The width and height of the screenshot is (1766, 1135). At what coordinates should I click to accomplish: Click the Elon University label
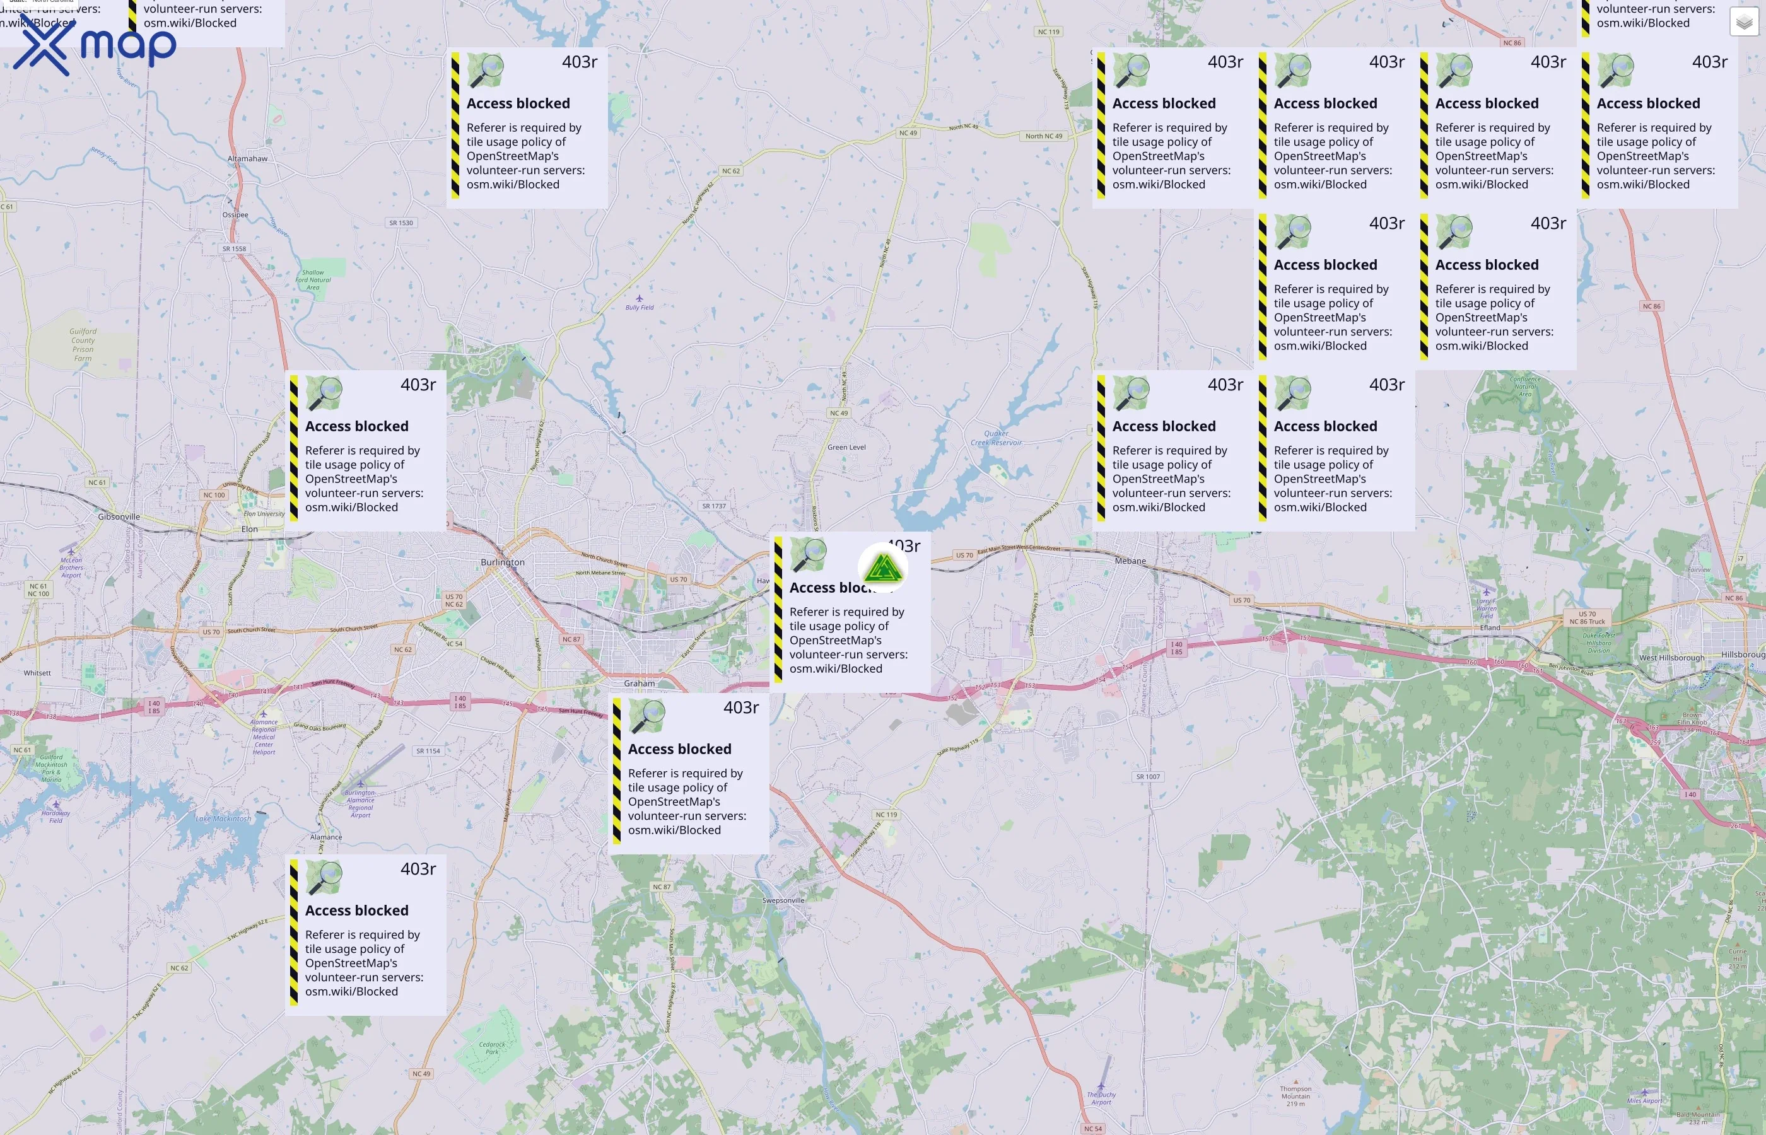click(x=264, y=514)
